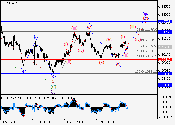Click the blue circled i wave marker
The width and height of the screenshot is (175, 125).
[x=89, y=26]
